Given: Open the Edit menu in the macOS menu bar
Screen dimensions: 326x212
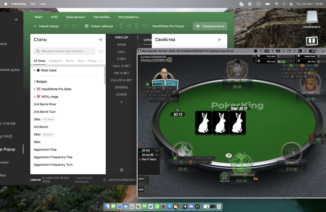Looking at the screenshot, I should [x=33, y=4].
